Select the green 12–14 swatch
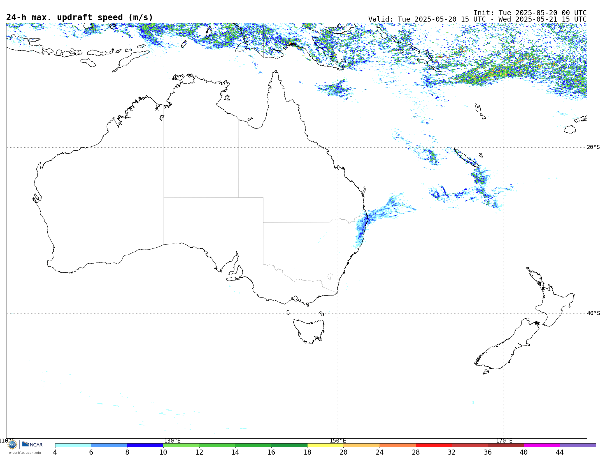This screenshot has width=605, height=456. coord(217,445)
